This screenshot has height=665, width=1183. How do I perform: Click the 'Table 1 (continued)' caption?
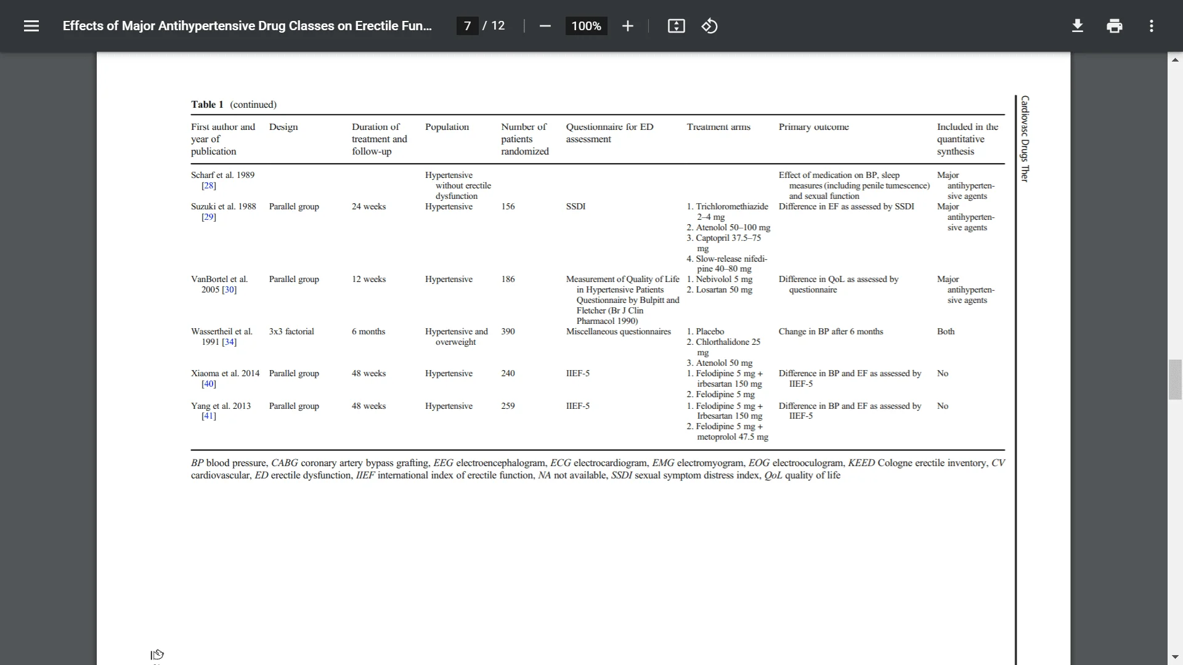(x=234, y=104)
